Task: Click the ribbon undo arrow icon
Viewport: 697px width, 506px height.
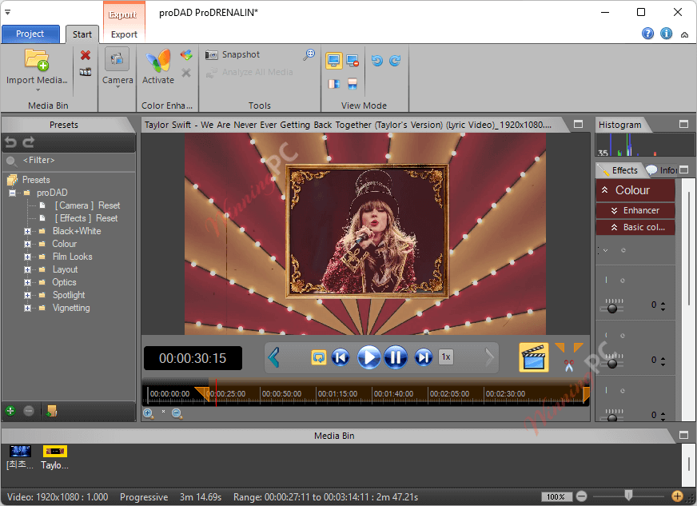Action: click(x=377, y=61)
